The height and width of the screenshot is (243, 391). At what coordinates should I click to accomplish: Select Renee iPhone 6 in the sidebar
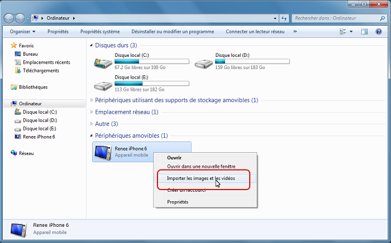pyautogui.click(x=39, y=137)
